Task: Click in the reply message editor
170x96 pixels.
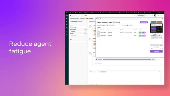Action: point(124,78)
